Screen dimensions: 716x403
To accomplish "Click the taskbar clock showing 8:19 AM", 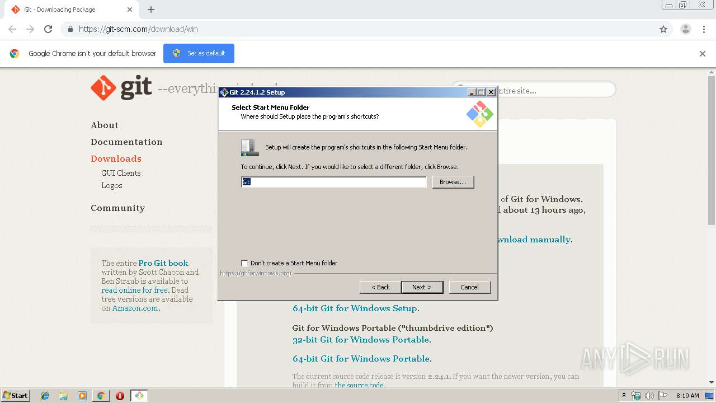I will 687,396.
